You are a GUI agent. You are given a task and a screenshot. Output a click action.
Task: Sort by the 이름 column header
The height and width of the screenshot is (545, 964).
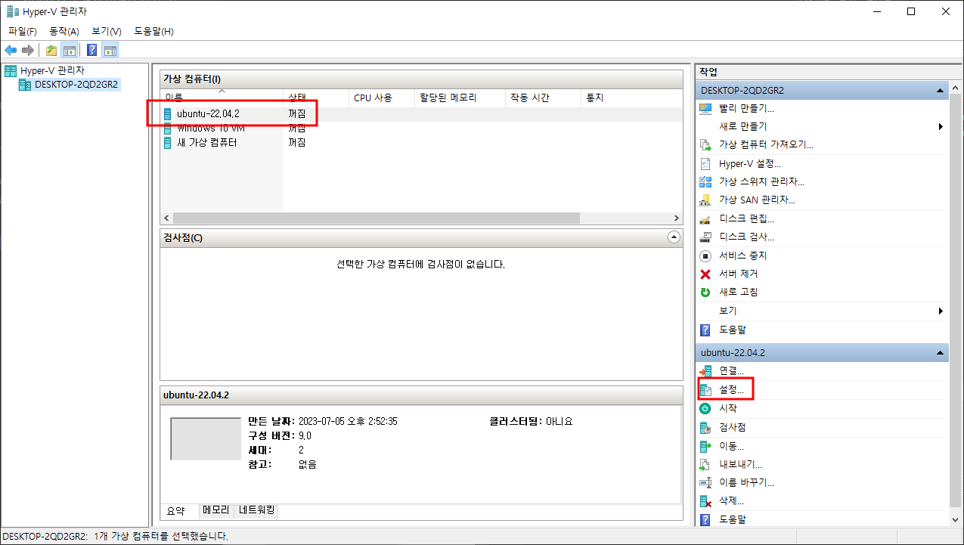[x=222, y=98]
